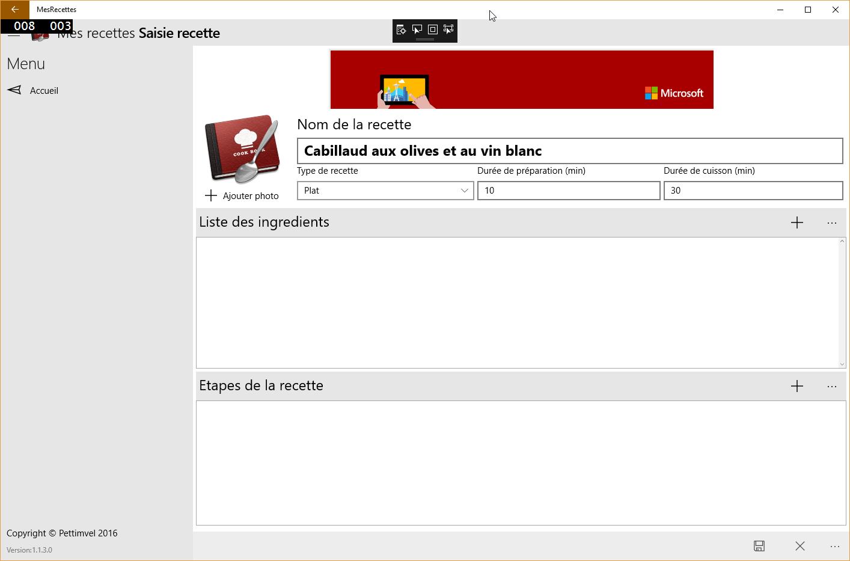Add a recipe step with the plus icon
Viewport: 850px width, 561px height.
(x=797, y=386)
